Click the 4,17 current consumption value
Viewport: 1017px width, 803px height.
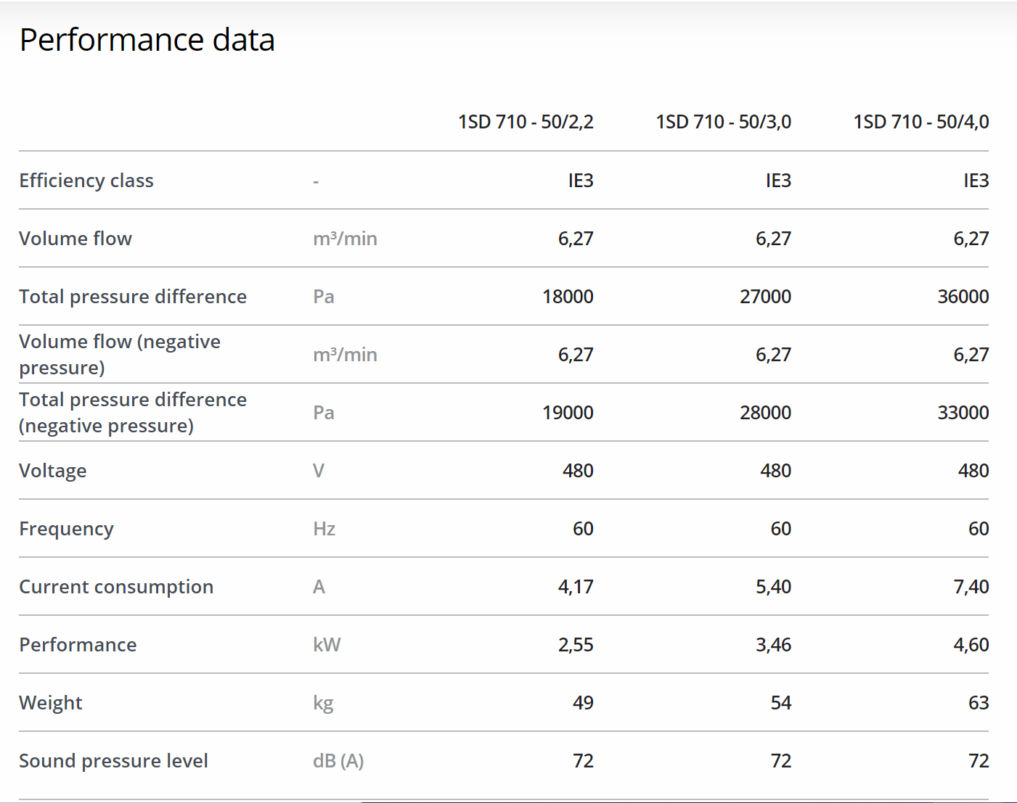pos(576,587)
